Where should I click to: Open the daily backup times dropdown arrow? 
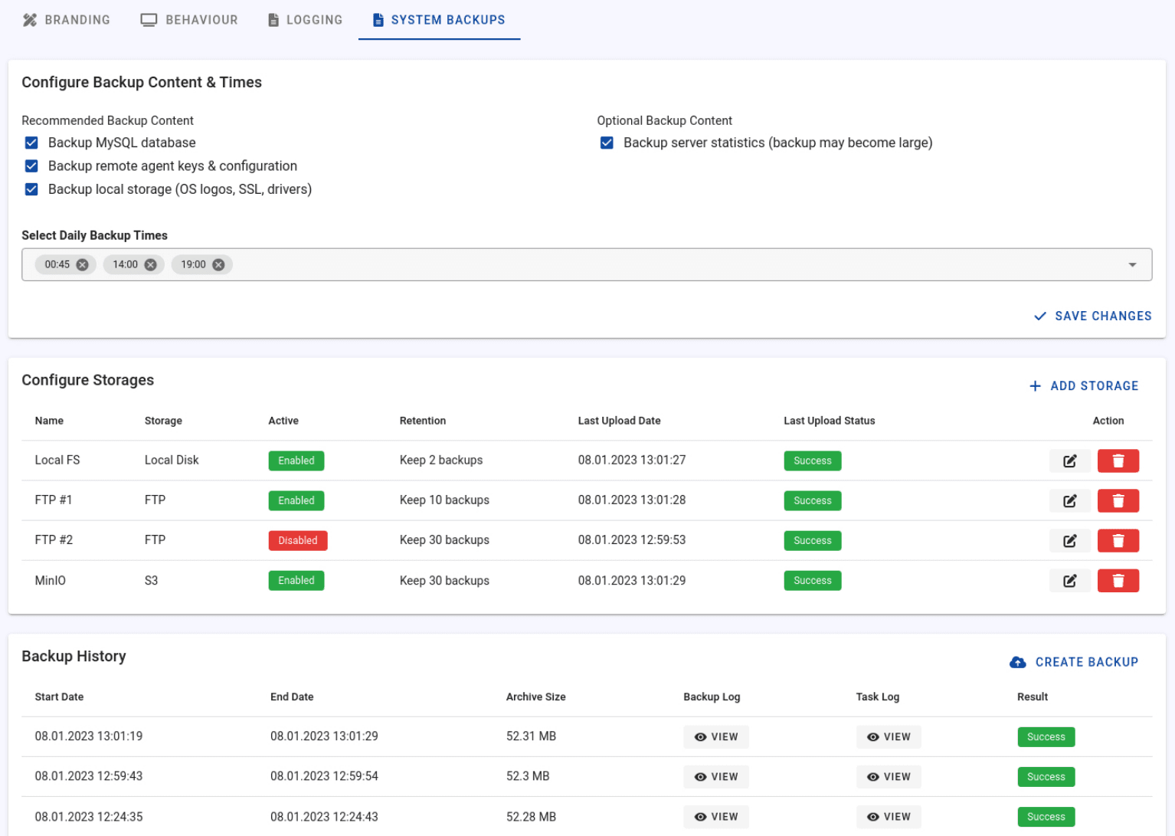1132,265
